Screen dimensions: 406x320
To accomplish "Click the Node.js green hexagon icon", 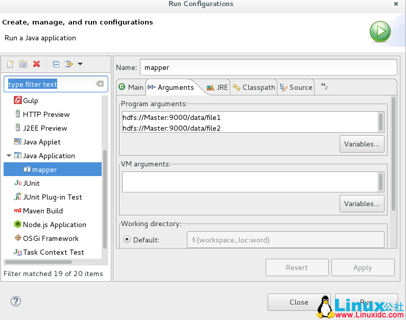I will coord(17,224).
